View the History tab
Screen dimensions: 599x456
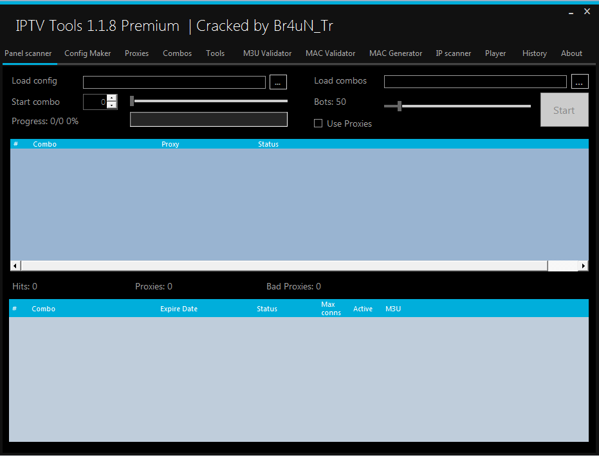click(535, 53)
